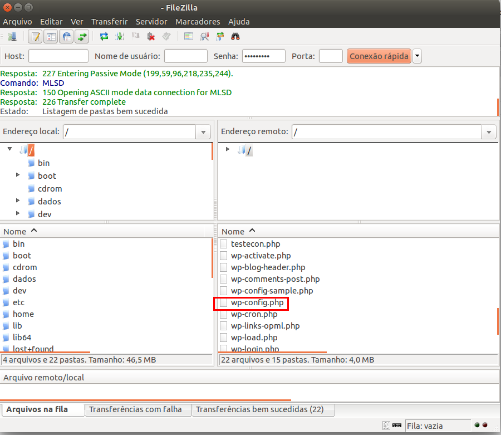Toggle the transfer queue display icon

tap(82, 37)
